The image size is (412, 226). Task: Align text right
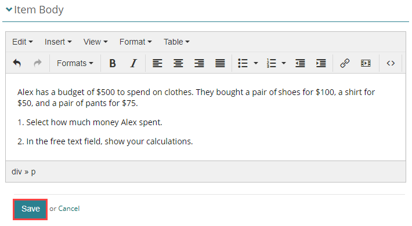199,63
